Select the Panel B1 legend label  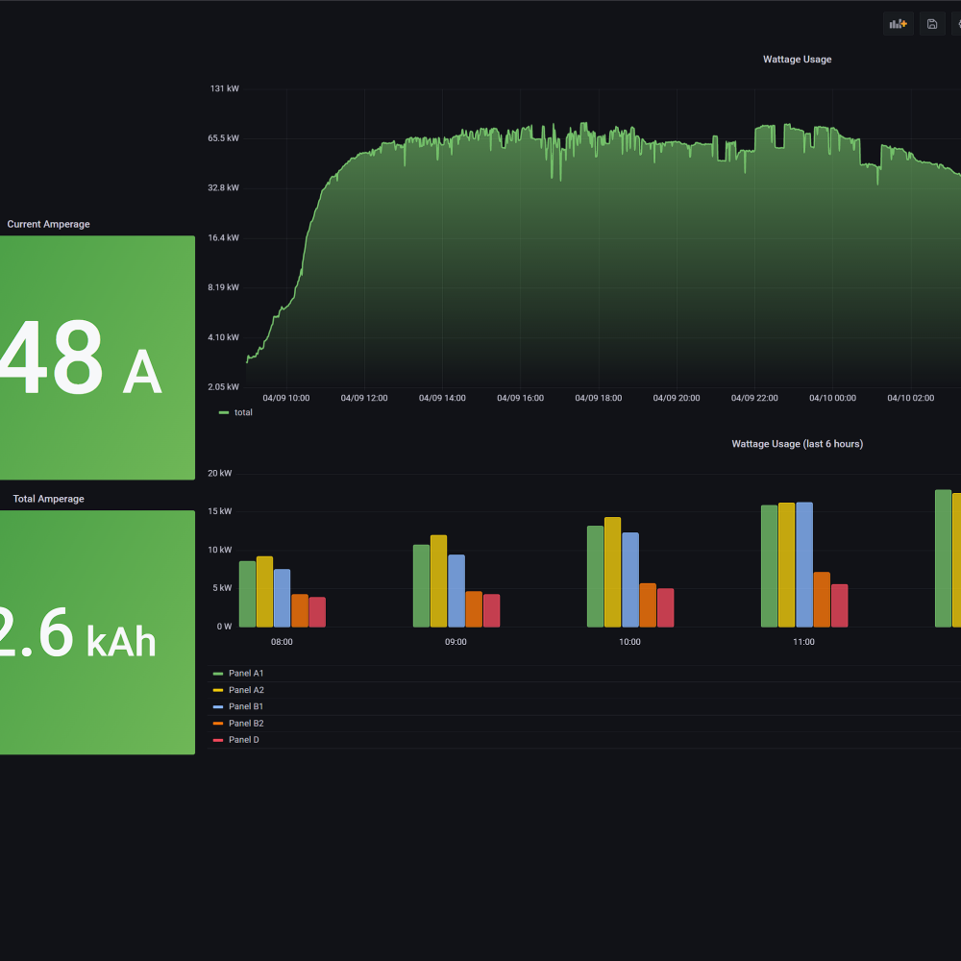[x=246, y=706]
